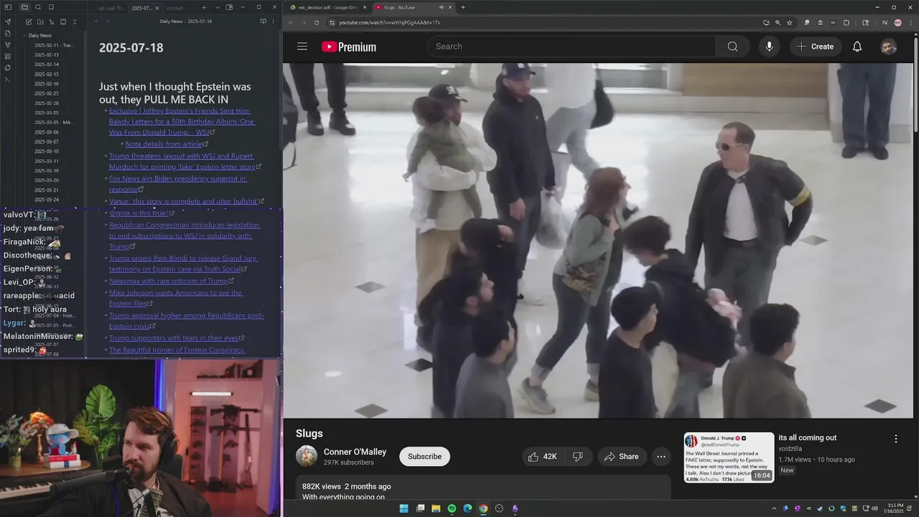Create a new note in Obsidian explorer
The width and height of the screenshot is (919, 517).
tap(28, 22)
